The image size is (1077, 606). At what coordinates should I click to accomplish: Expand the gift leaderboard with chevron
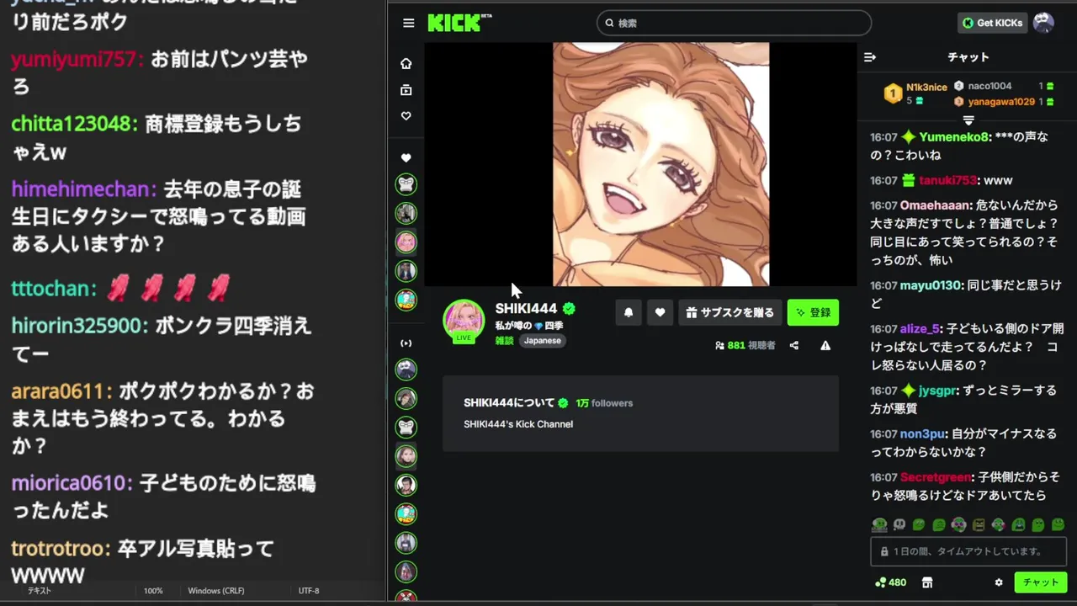pos(968,120)
